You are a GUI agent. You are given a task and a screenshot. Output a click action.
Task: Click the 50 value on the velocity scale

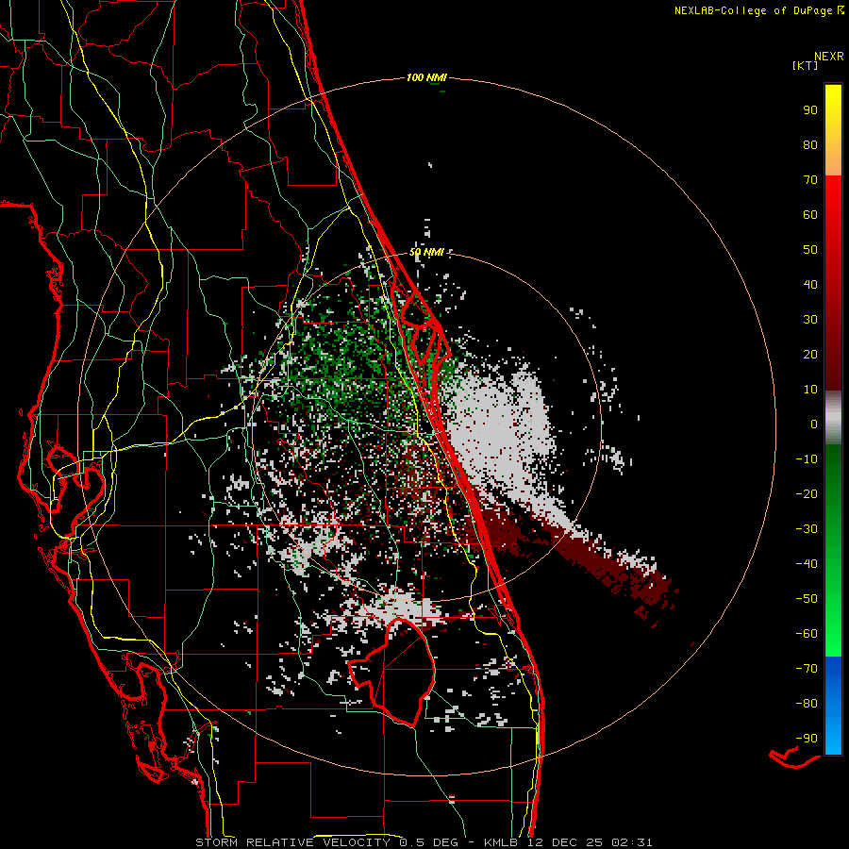(810, 250)
